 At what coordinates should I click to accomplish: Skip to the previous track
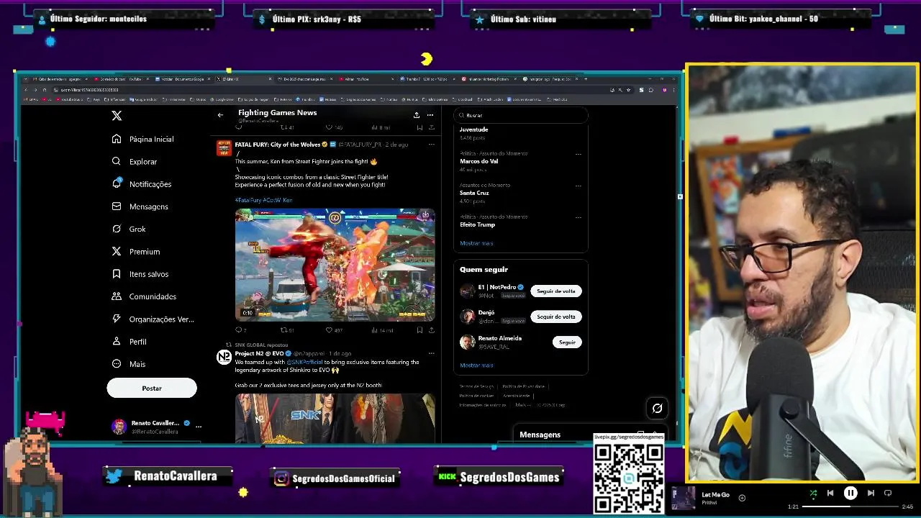click(x=830, y=494)
